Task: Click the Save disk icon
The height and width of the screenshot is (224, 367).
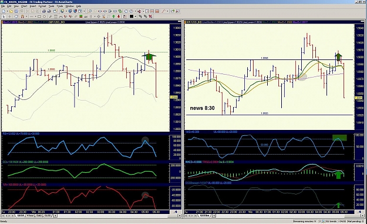Action: point(16,11)
